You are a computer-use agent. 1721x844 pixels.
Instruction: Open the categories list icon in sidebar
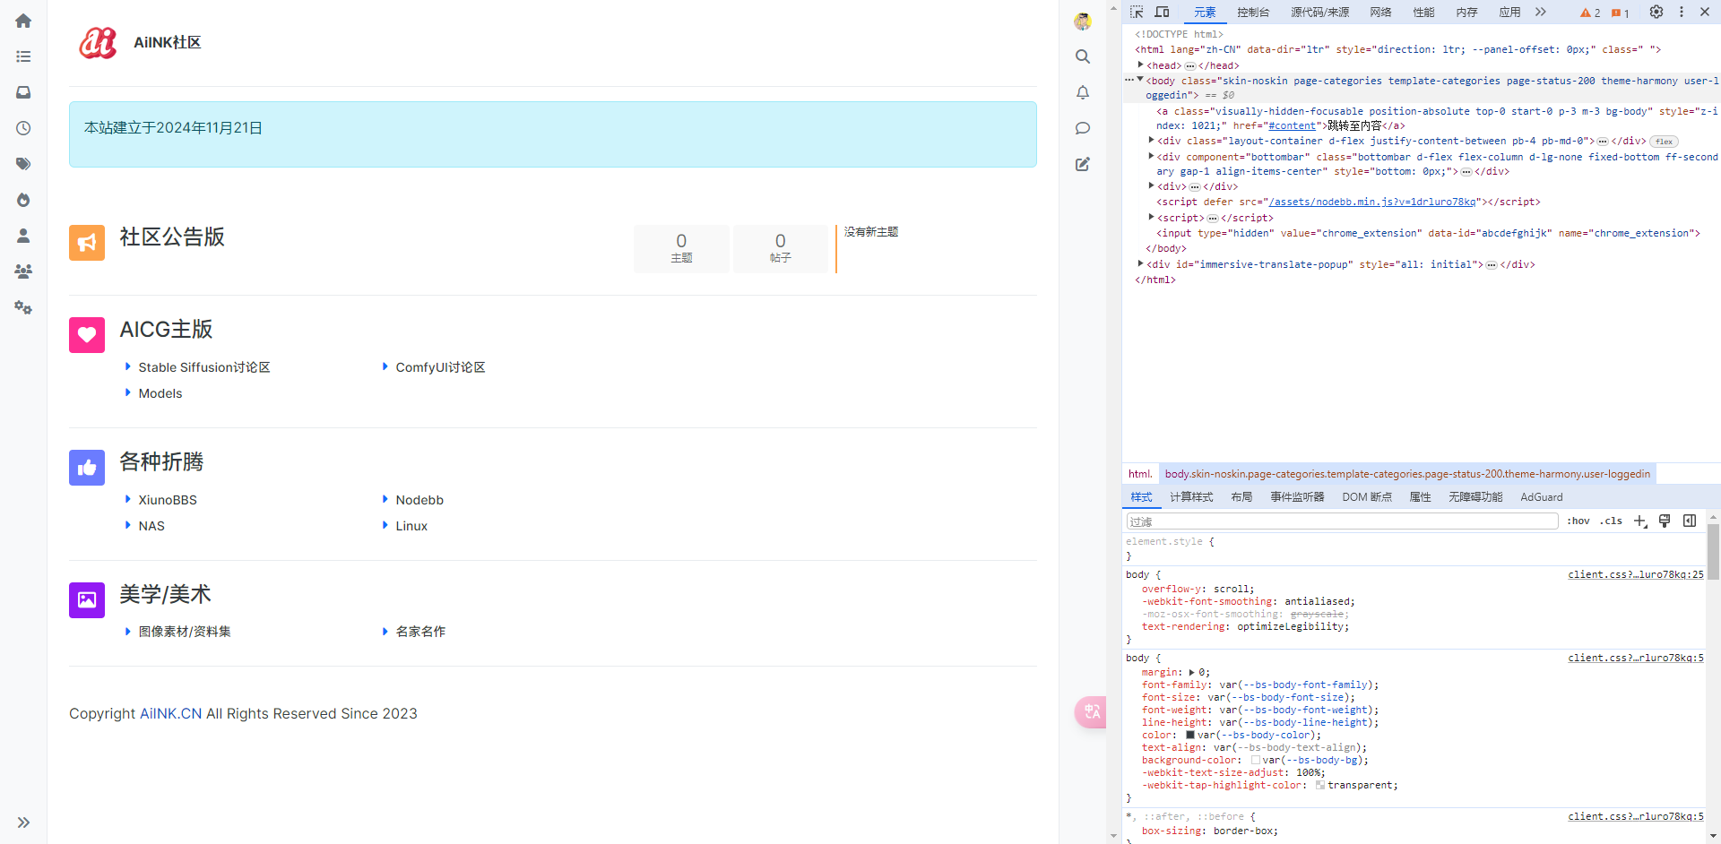(x=23, y=56)
